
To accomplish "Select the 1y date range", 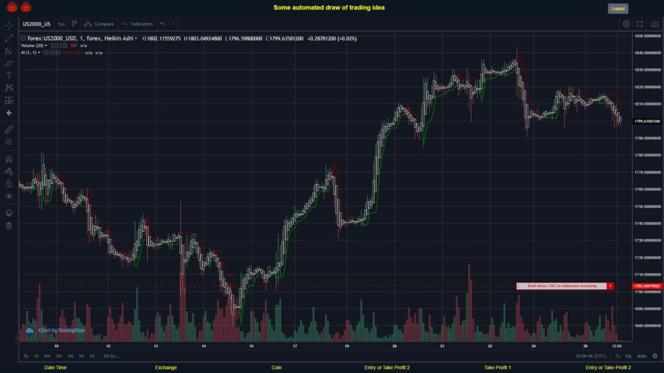I will 36,356.
